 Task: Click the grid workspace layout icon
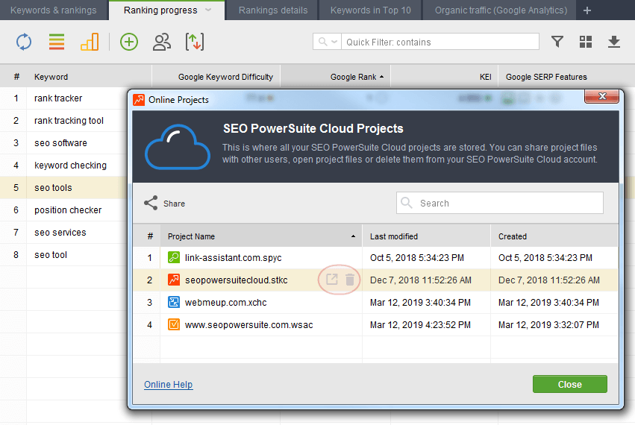586,42
